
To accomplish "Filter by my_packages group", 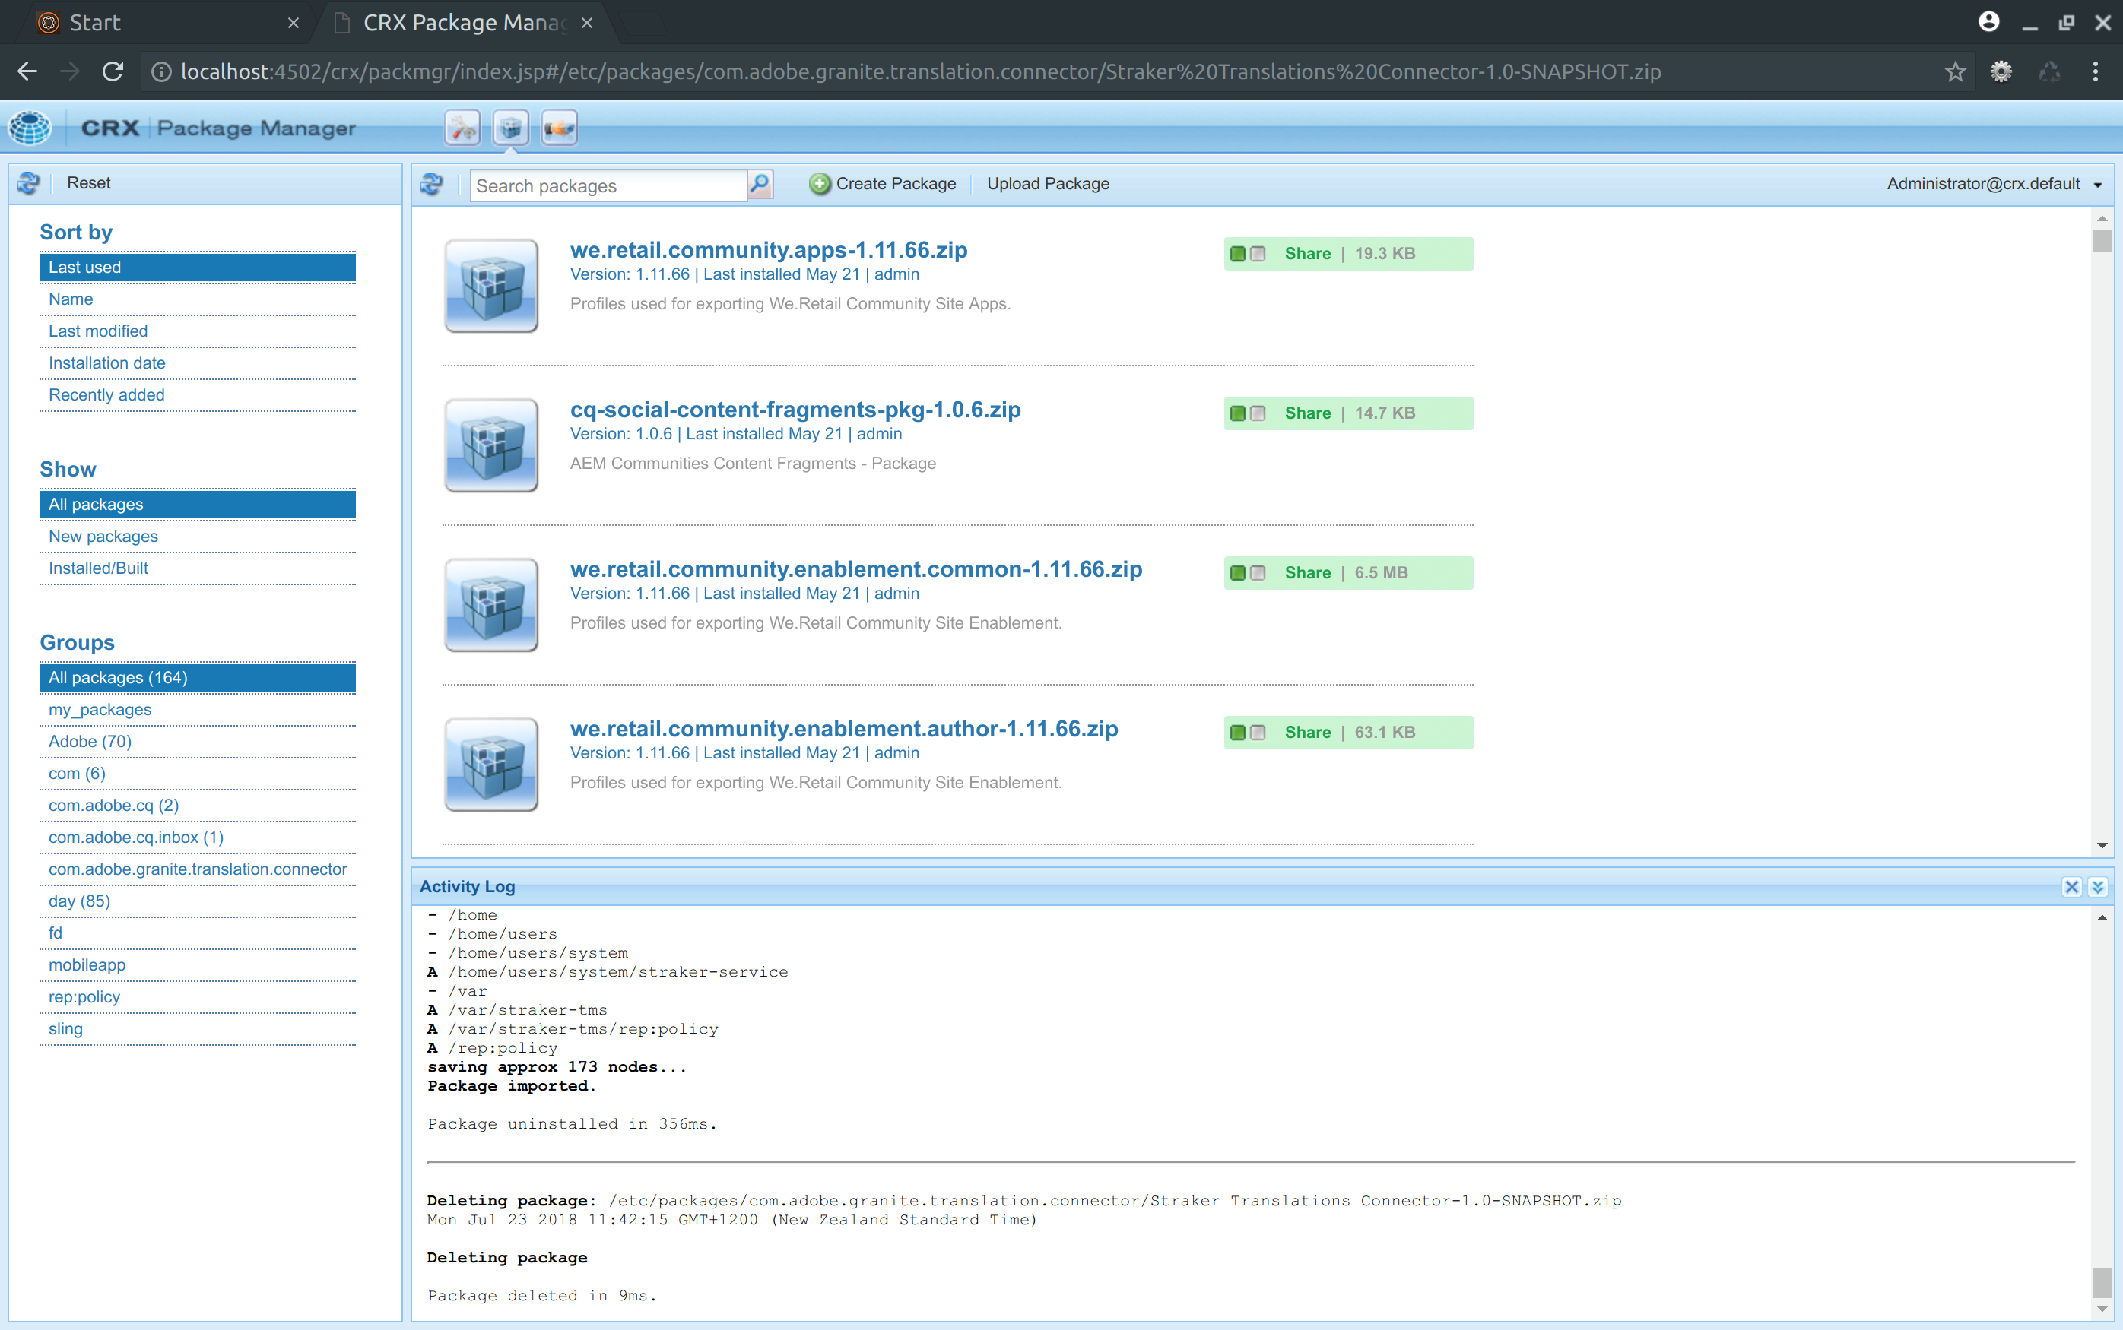I will (198, 710).
